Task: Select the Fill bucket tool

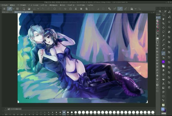Action: pyautogui.click(x=163, y=79)
